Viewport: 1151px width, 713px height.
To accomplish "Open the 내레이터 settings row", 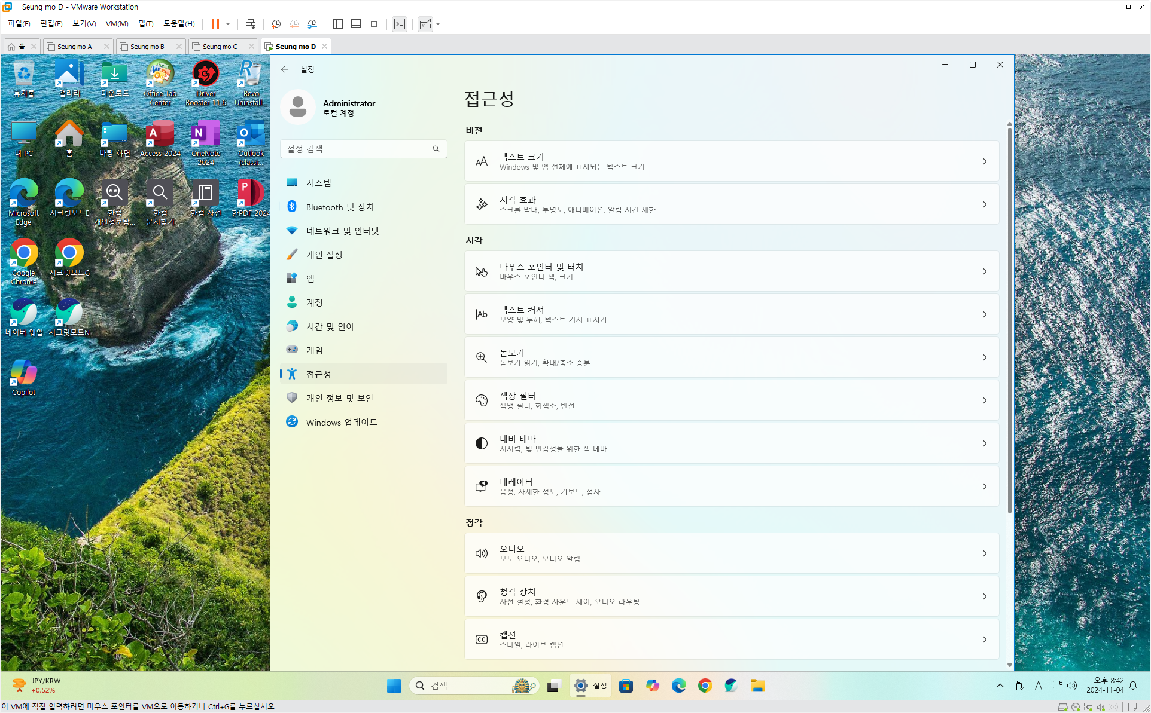I will [731, 486].
